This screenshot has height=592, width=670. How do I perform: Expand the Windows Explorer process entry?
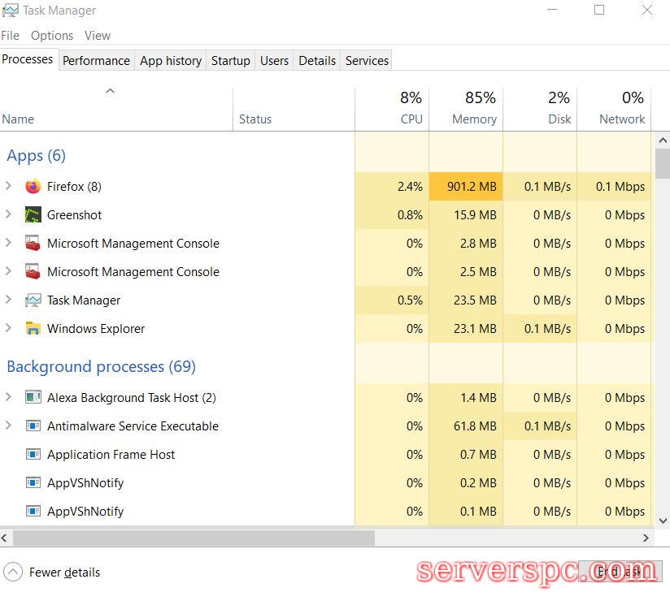pyautogui.click(x=8, y=328)
